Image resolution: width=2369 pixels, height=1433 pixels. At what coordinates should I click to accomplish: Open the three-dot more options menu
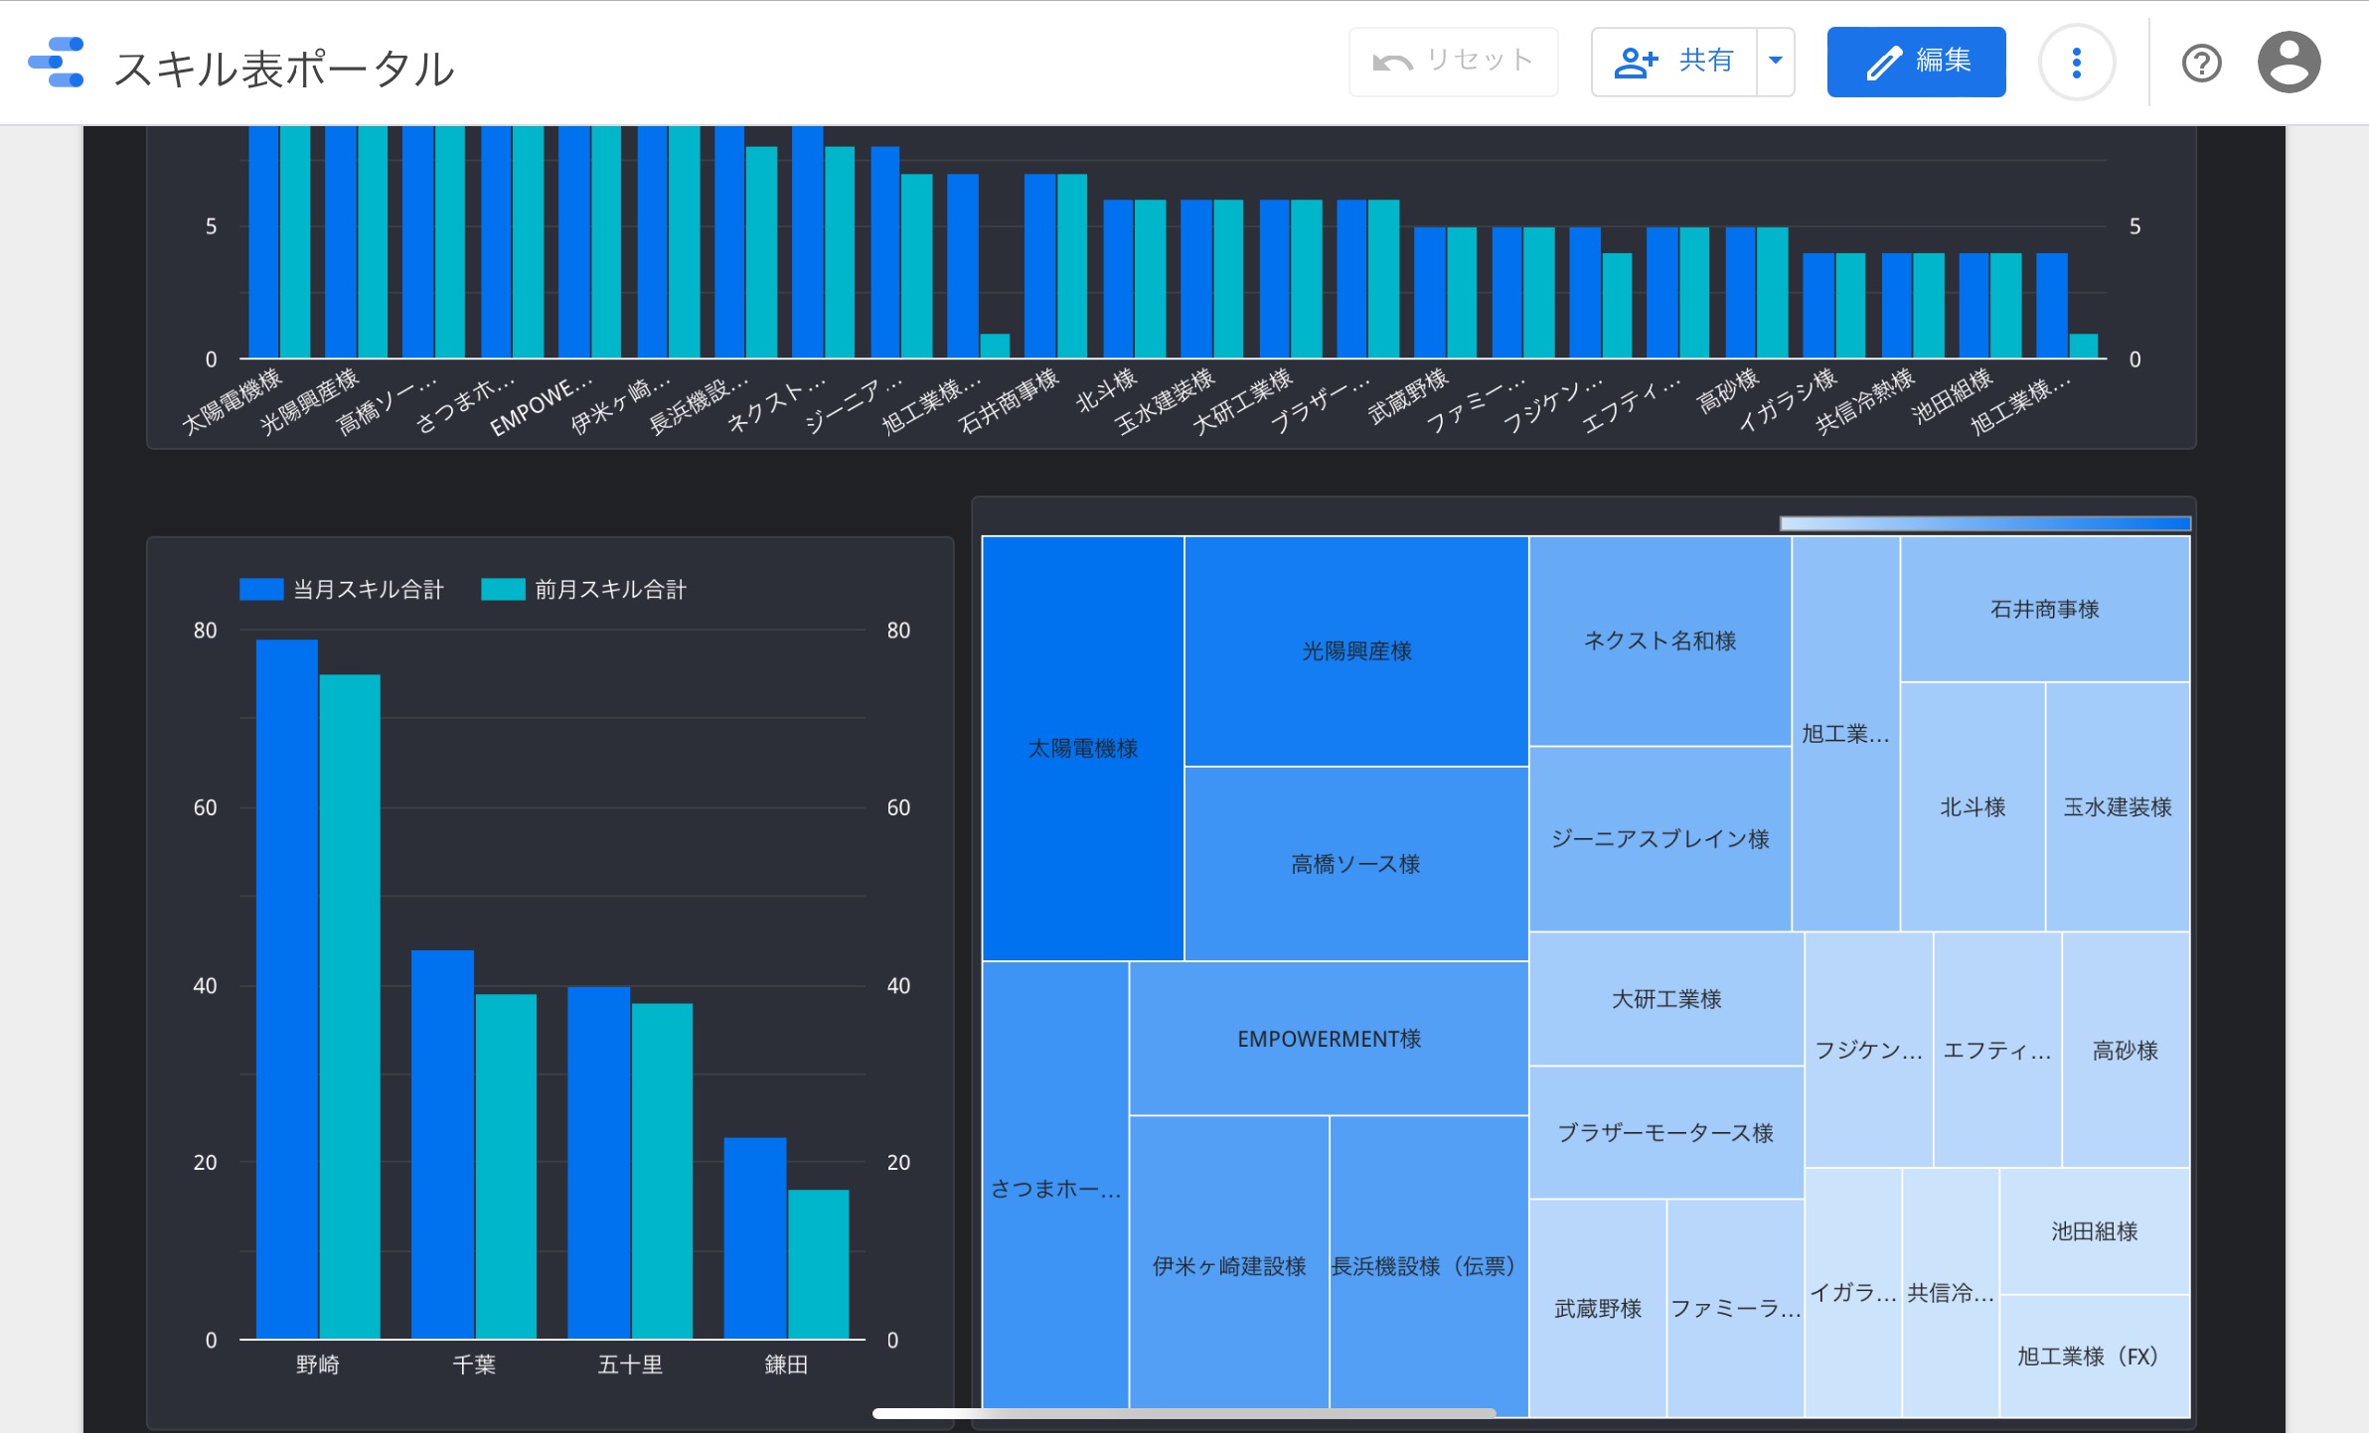[2076, 63]
